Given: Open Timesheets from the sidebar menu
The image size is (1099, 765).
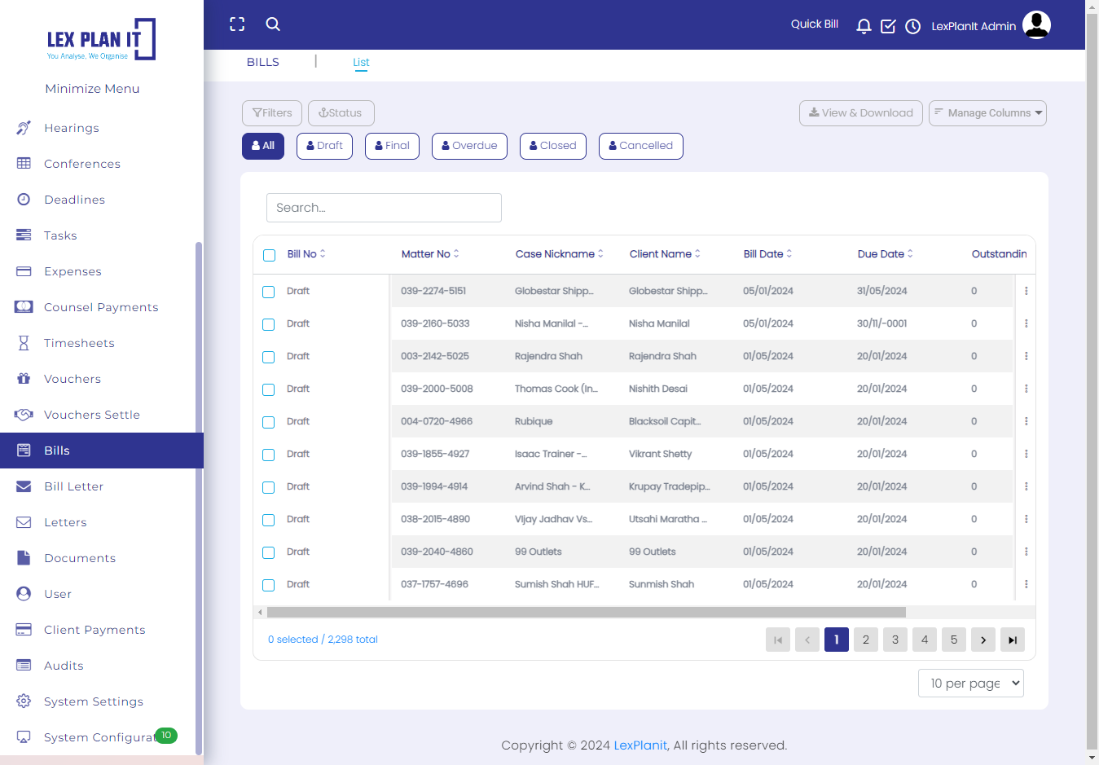Looking at the screenshot, I should tap(79, 343).
